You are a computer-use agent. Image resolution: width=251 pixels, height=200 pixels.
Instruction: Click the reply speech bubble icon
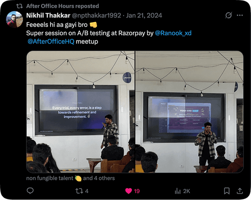pos(30,191)
